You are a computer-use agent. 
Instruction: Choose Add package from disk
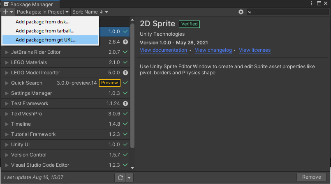(x=42, y=21)
